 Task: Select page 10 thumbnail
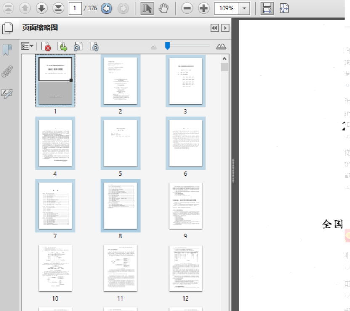tap(55, 268)
